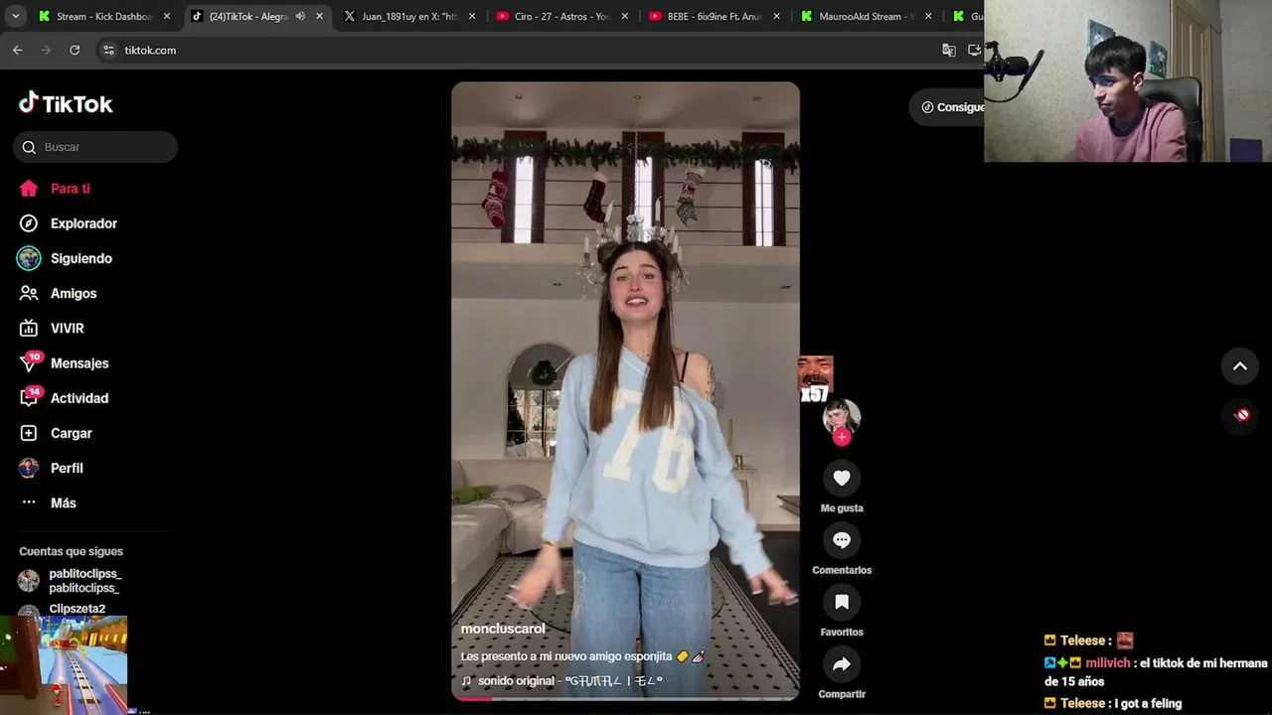Open Comentarios on the video
This screenshot has width=1272, height=715.
pyautogui.click(x=842, y=540)
